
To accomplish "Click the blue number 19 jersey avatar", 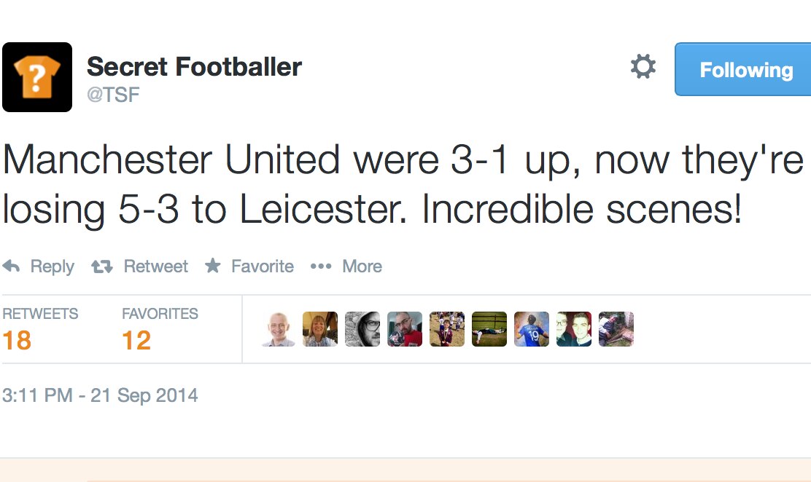I will click(532, 329).
